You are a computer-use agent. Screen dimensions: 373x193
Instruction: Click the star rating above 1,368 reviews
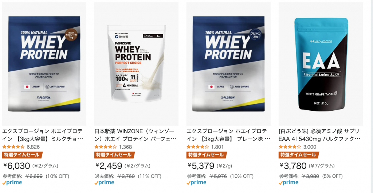106,147
